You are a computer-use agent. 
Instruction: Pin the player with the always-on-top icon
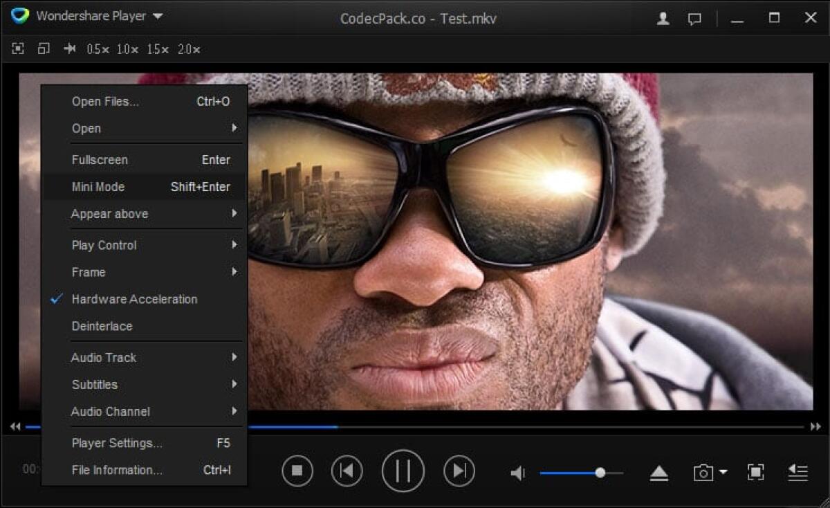tap(69, 49)
